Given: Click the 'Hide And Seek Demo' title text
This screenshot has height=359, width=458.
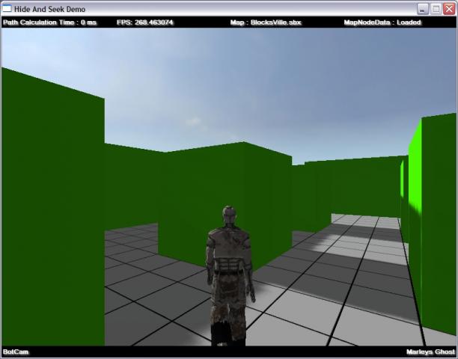Looking at the screenshot, I should [x=49, y=9].
